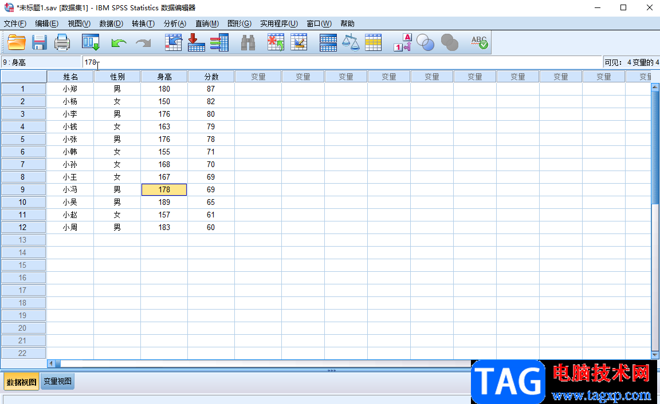Select the 性别 column header
The image size is (660, 404).
tap(117, 77)
